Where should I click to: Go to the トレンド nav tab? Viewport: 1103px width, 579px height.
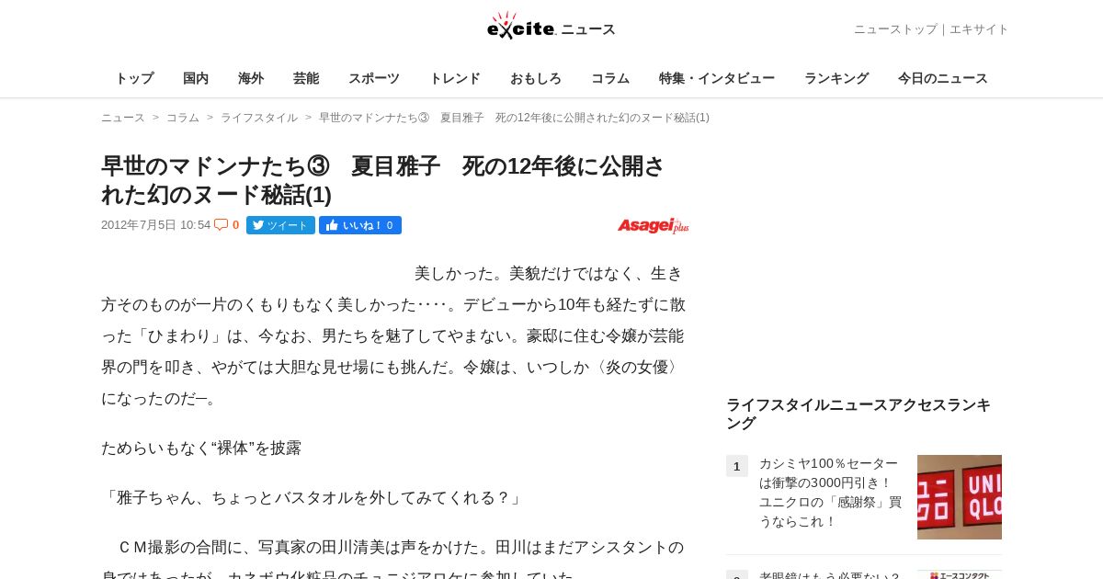click(x=455, y=78)
